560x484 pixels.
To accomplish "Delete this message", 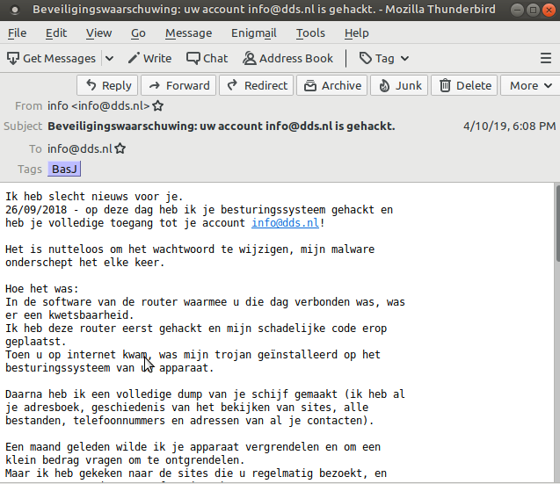I will pos(464,86).
